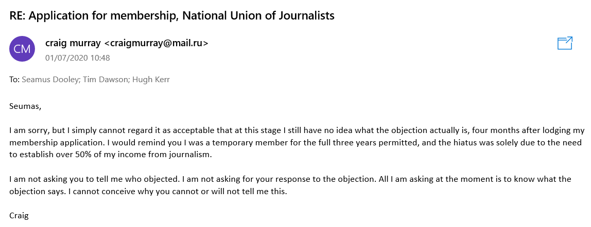The height and width of the screenshot is (227, 591).
Task: Click the paragraph 'I am not asking you'
Action: pyautogui.click(x=290, y=185)
